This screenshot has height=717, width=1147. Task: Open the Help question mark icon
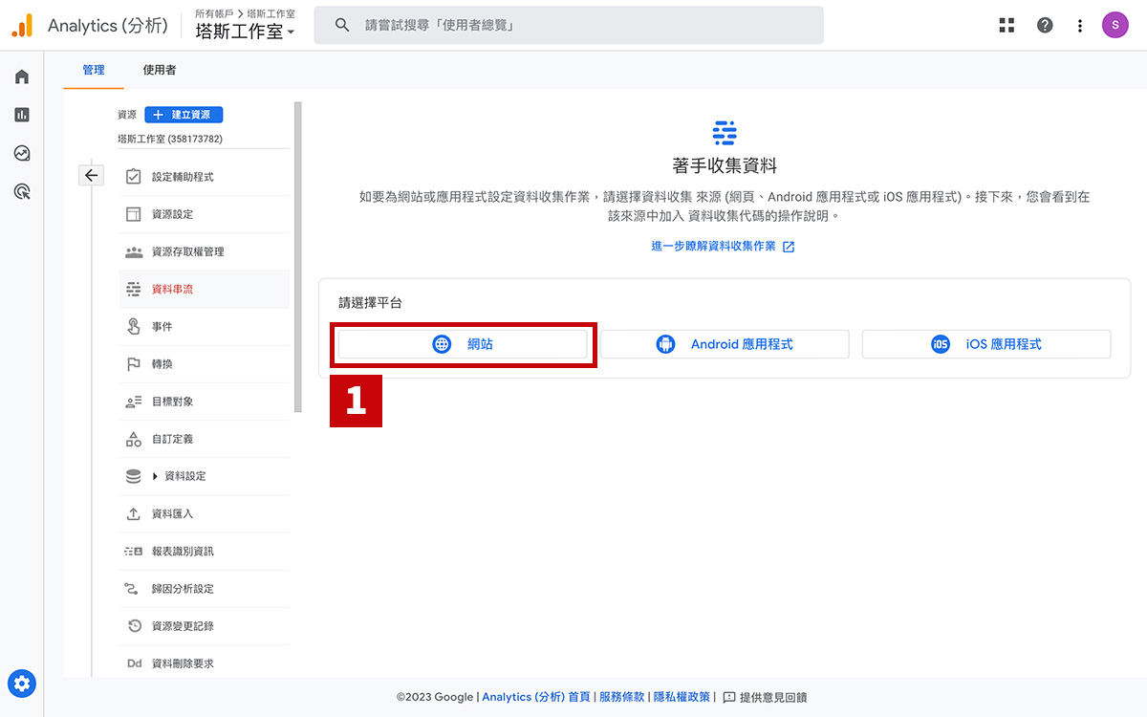click(x=1045, y=26)
